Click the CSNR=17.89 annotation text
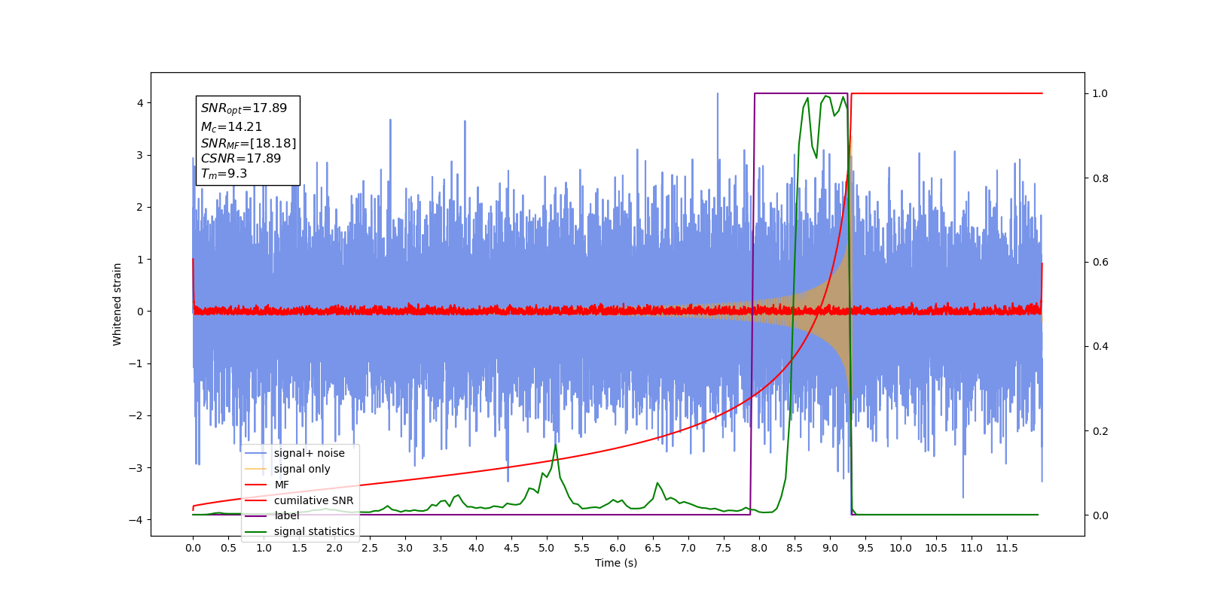This screenshot has height=602, width=1205. 241,159
